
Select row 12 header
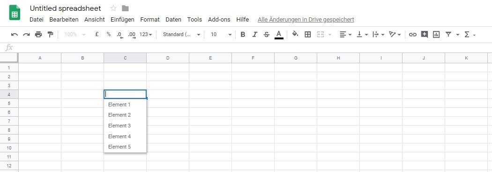pyautogui.click(x=9, y=165)
